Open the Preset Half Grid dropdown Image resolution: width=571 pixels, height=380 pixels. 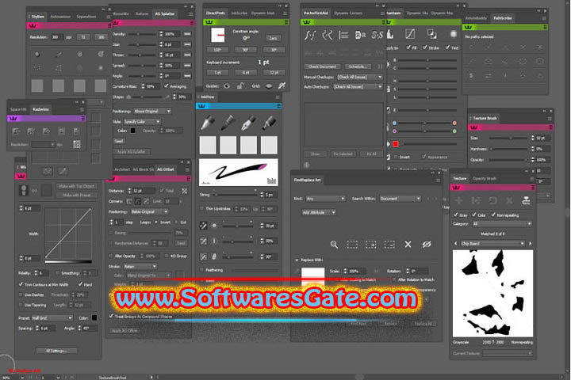coord(52,317)
